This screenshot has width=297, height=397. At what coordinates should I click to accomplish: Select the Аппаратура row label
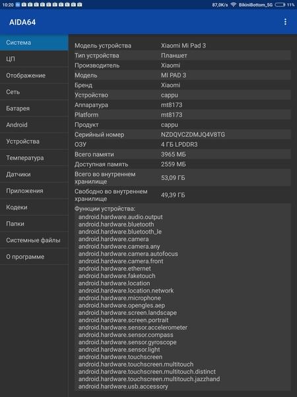click(x=91, y=105)
